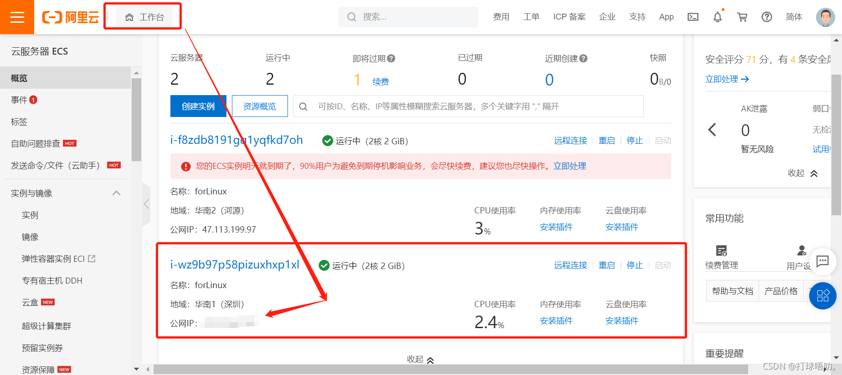Collapse the instance list with bottom 收起

pos(420,359)
